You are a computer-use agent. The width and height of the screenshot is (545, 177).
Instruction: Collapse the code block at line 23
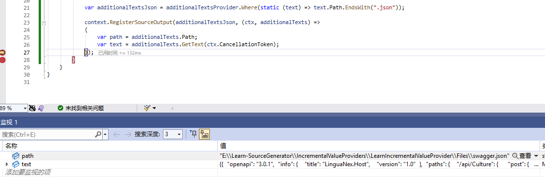pos(44,23)
